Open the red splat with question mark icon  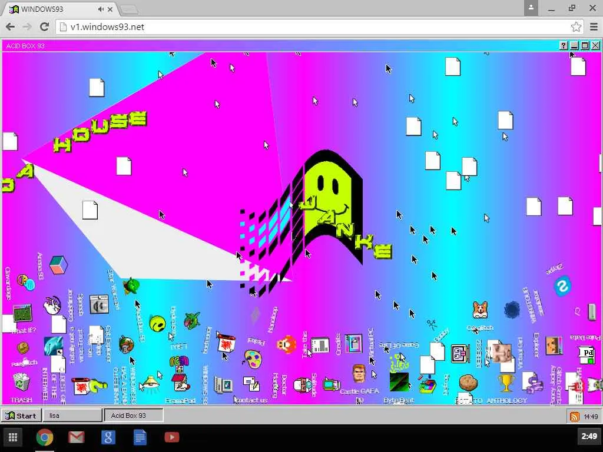(90, 386)
